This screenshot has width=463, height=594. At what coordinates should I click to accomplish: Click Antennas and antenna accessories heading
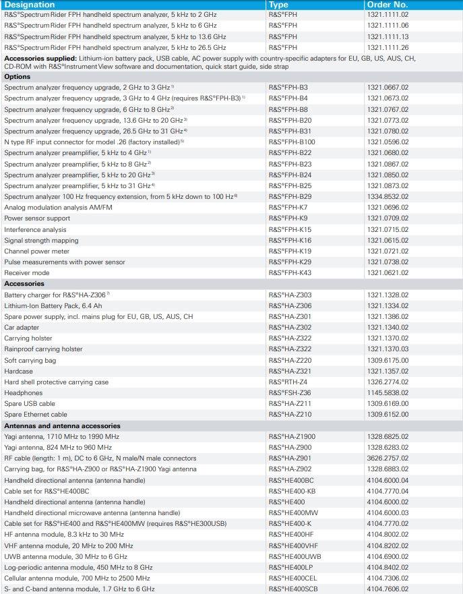coord(62,426)
